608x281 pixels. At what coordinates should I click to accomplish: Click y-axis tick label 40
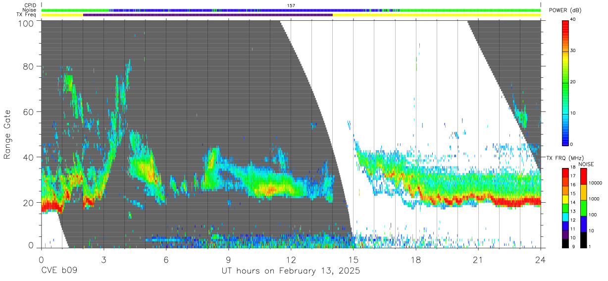pyautogui.click(x=29, y=157)
